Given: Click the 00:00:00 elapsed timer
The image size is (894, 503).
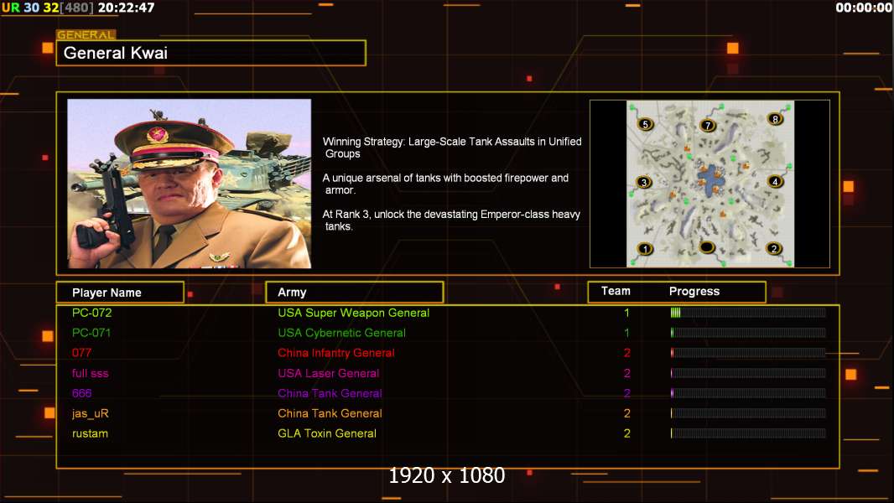Looking at the screenshot, I should [864, 8].
